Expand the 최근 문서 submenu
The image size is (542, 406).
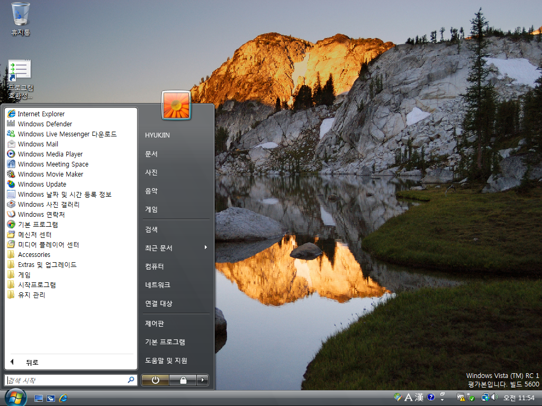(176, 247)
